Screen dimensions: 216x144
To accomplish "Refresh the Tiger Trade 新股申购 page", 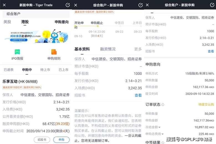I will point(68,5).
